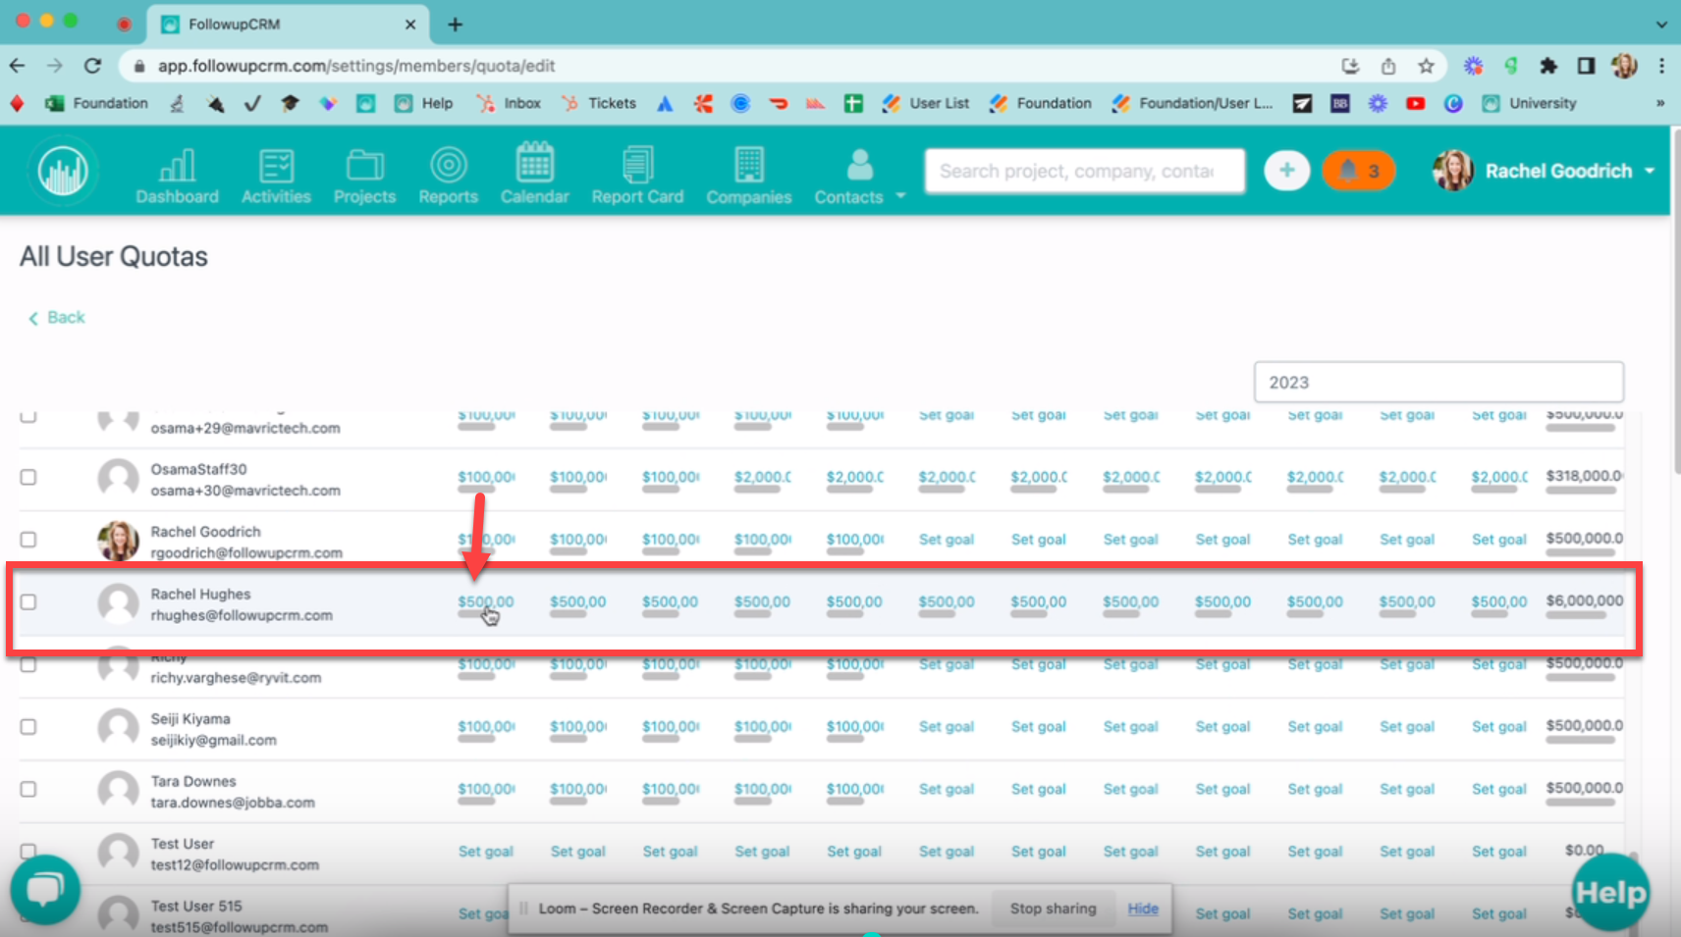Open the Dashboard from the navigation bar
1681x937 pixels.
[177, 174]
